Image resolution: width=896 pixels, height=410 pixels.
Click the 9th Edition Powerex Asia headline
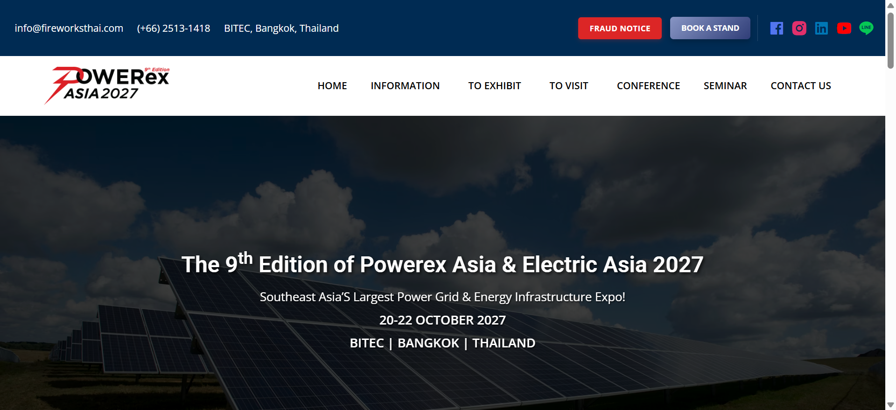[442, 263]
